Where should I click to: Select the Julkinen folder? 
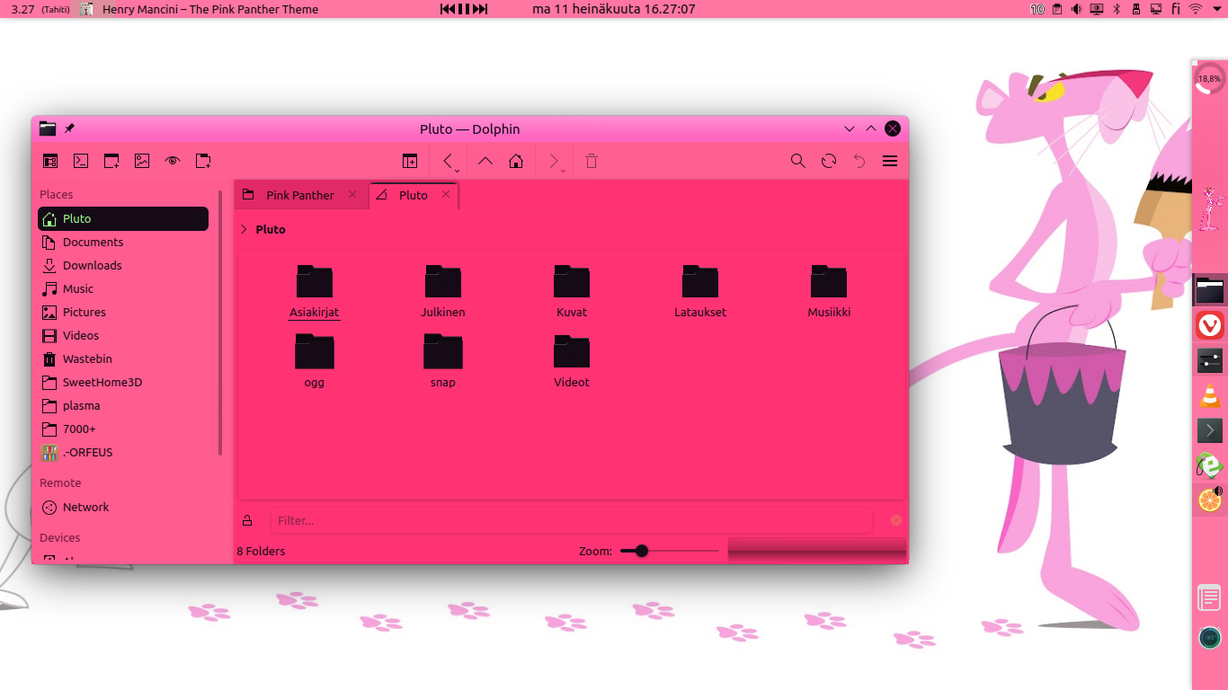[x=443, y=291]
